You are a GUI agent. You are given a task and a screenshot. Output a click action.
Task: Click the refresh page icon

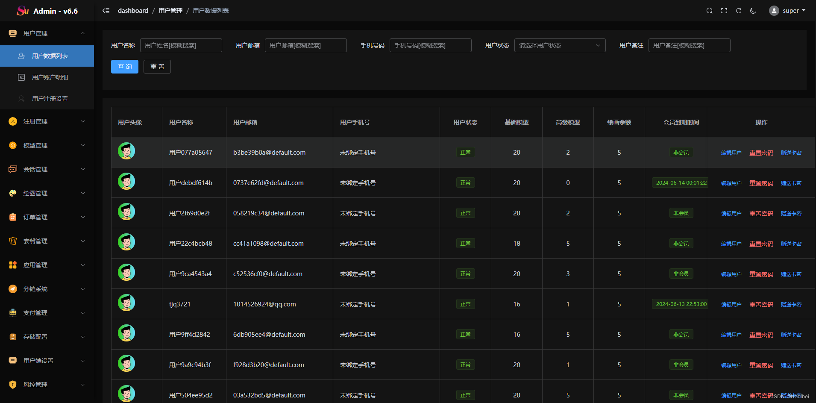click(739, 11)
